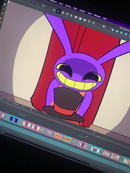Select the two dancing characters panel thumbnail
The width and height of the screenshot is (130, 173).
106,154
